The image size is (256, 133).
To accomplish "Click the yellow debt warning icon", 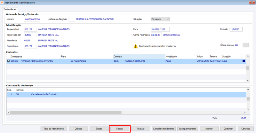I will pos(135,46).
